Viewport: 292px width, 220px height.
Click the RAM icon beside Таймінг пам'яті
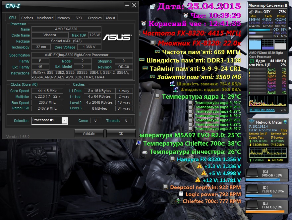point(145,68)
